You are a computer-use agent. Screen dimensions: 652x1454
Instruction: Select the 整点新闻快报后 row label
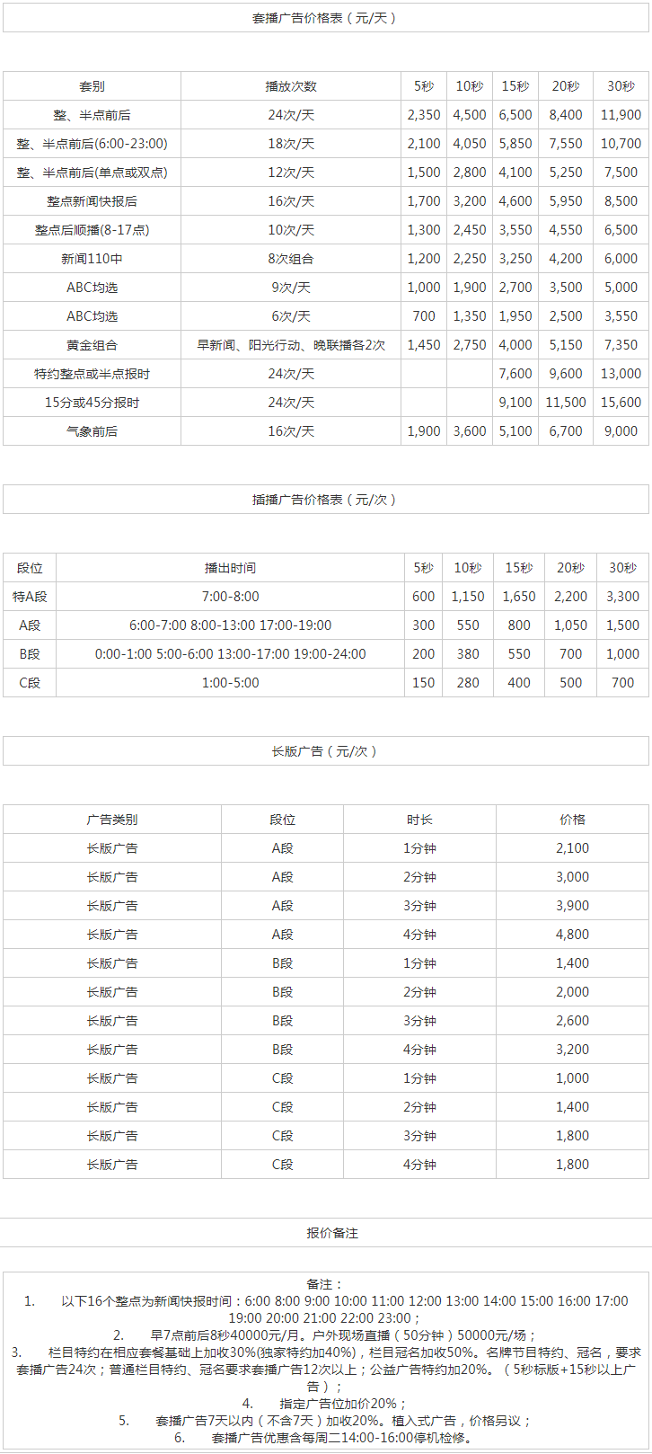click(92, 201)
